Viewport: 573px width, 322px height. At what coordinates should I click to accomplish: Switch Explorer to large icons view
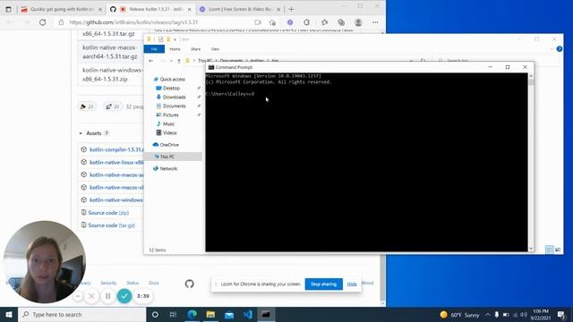click(x=558, y=250)
